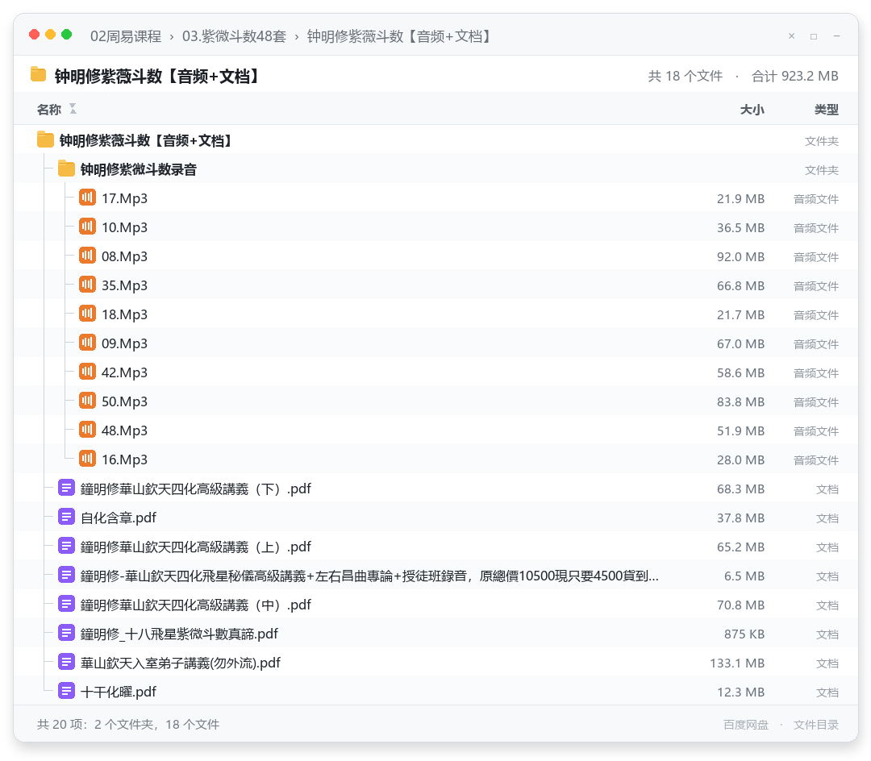Click the audio icon for 42.Mp3
871x761 pixels.
(x=87, y=372)
